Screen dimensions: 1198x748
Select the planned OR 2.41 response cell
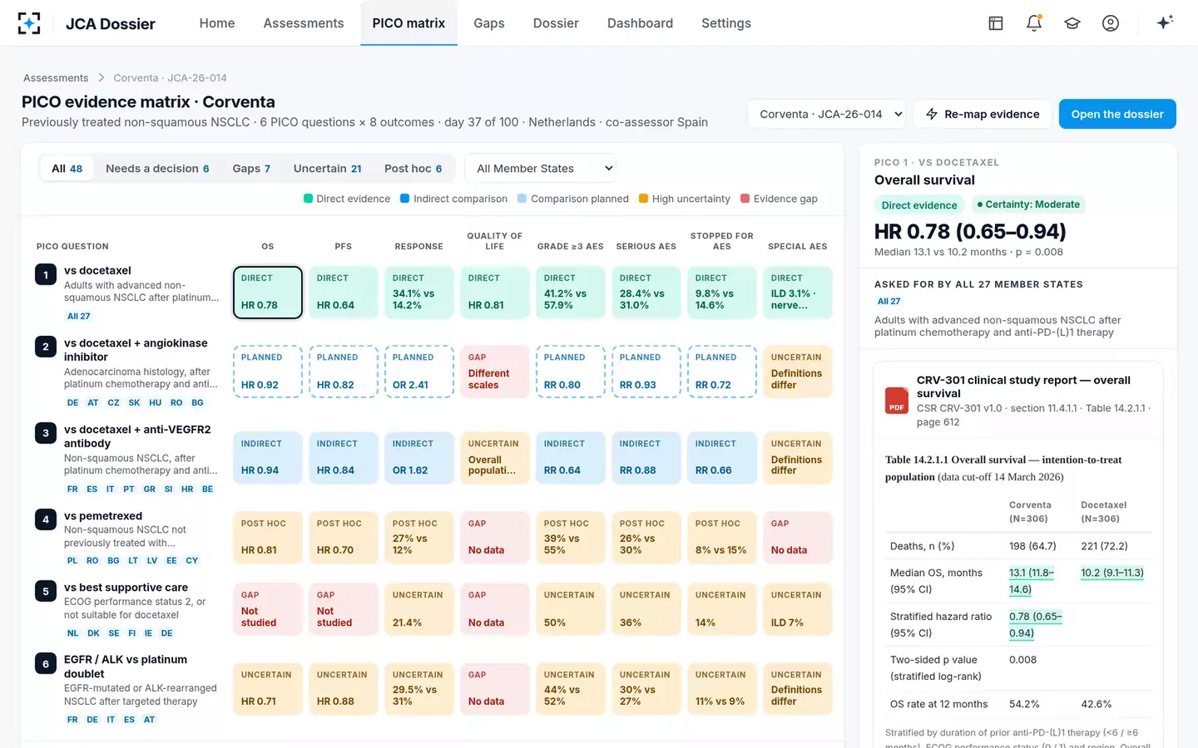point(419,372)
